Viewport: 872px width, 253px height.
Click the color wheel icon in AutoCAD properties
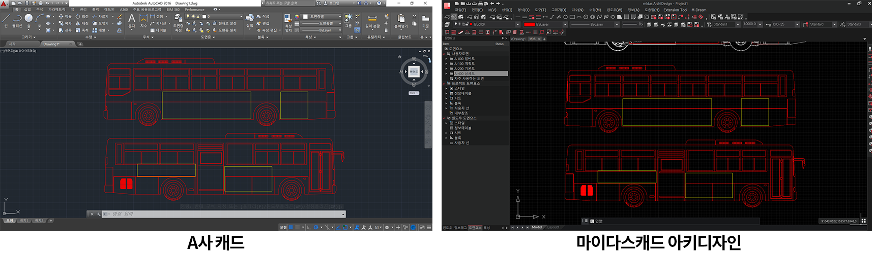(x=297, y=17)
